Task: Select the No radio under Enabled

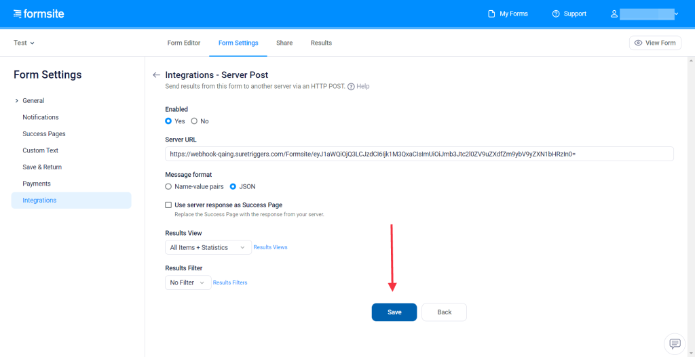Action: (194, 121)
